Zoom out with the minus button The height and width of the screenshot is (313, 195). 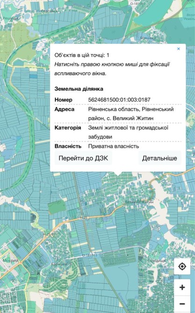(182, 304)
